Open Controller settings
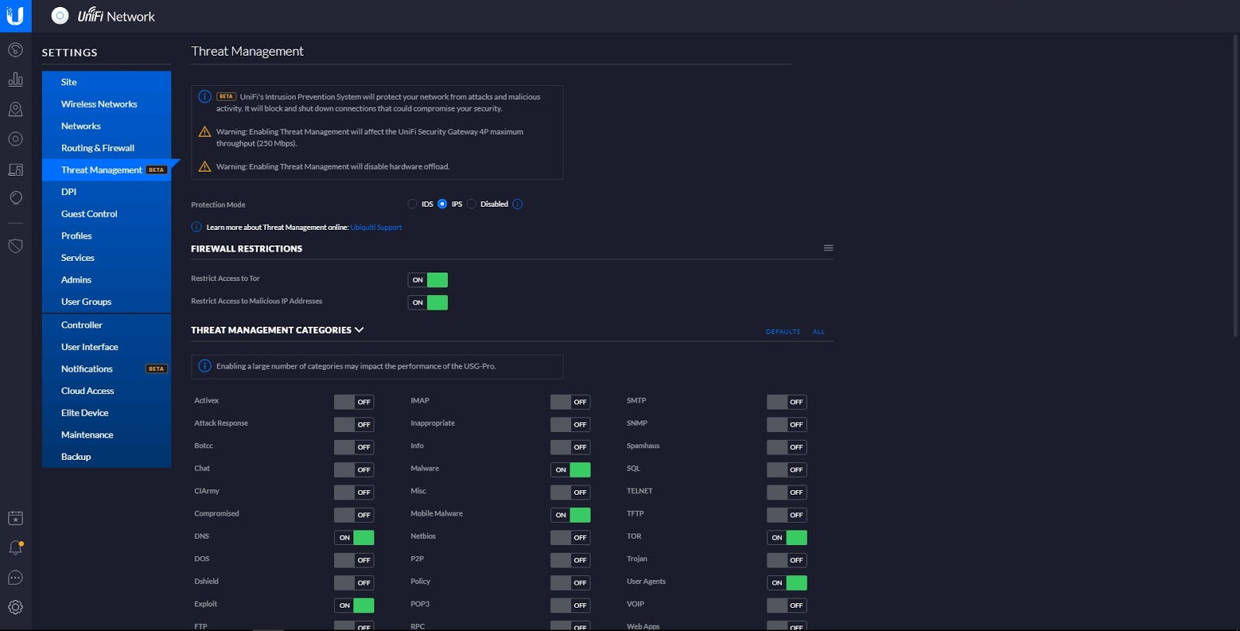 click(106, 325)
